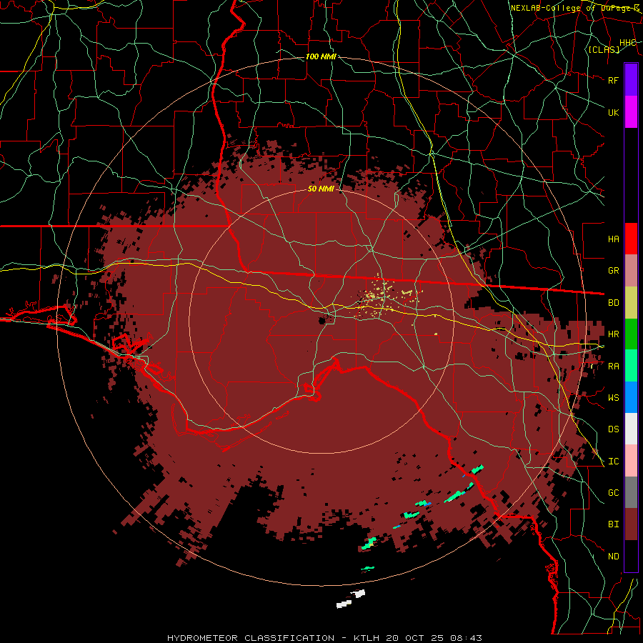Click the HA red legend swatch
The image size is (643, 643).
[x=631, y=239]
